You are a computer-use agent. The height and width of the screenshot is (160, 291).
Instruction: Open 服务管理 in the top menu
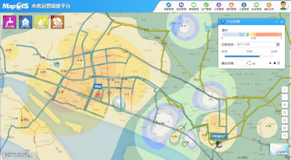pyautogui.click(x=181, y=6)
